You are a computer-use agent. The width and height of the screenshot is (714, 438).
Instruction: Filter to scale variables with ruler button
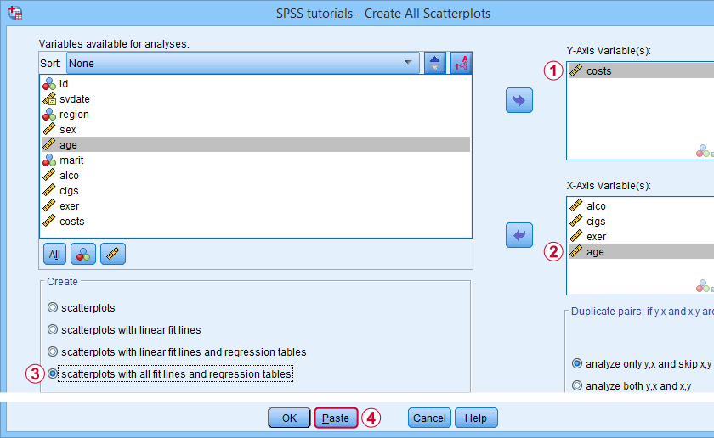(113, 254)
